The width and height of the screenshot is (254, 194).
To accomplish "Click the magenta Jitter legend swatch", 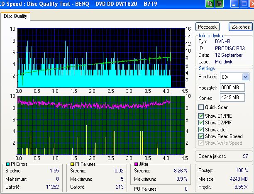I will tap(136, 164).
